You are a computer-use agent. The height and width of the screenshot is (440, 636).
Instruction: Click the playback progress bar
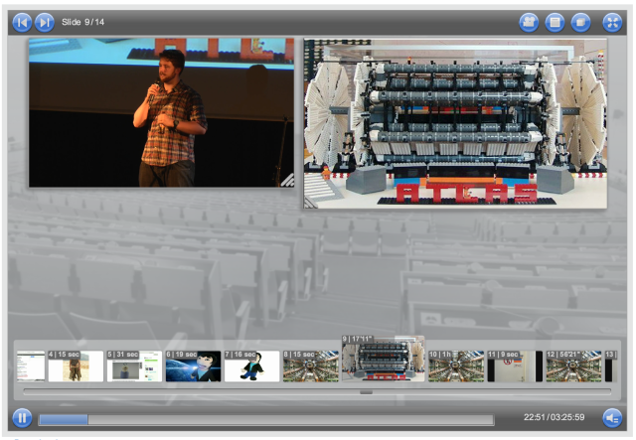click(x=266, y=419)
